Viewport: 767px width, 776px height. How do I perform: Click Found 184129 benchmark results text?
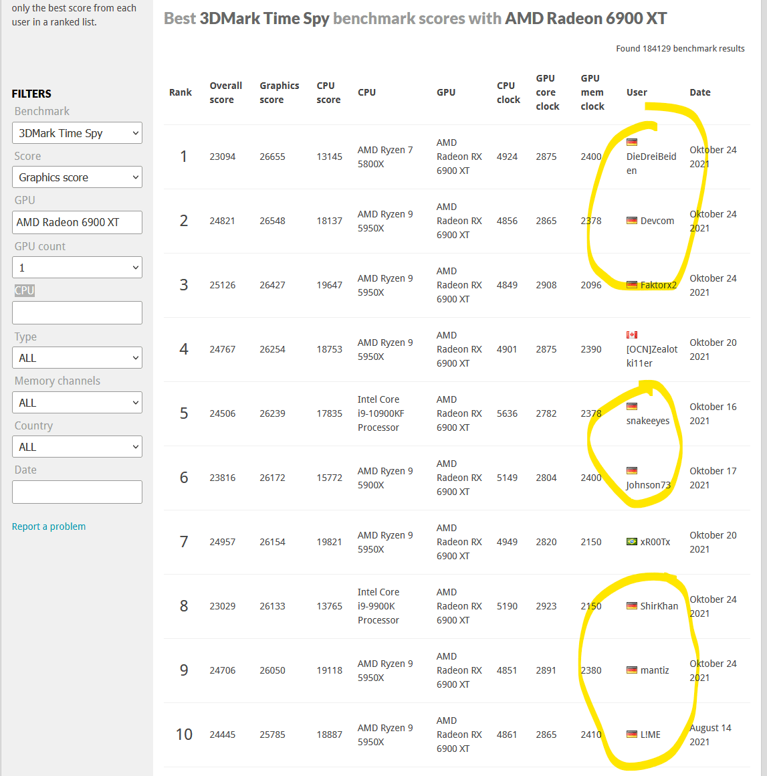[680, 48]
